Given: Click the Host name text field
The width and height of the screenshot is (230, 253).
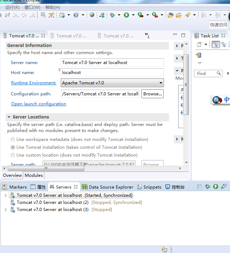Looking at the screenshot, I should pos(112,73).
